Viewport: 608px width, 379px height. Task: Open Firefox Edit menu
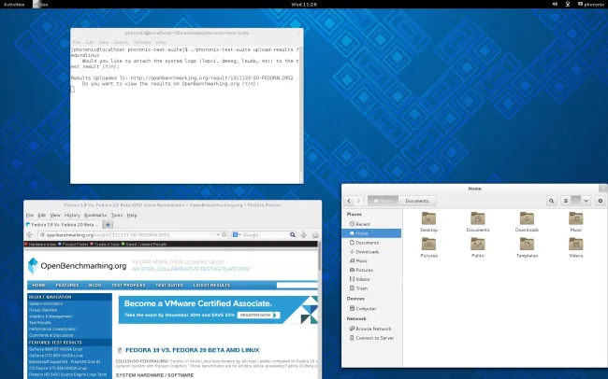42,215
